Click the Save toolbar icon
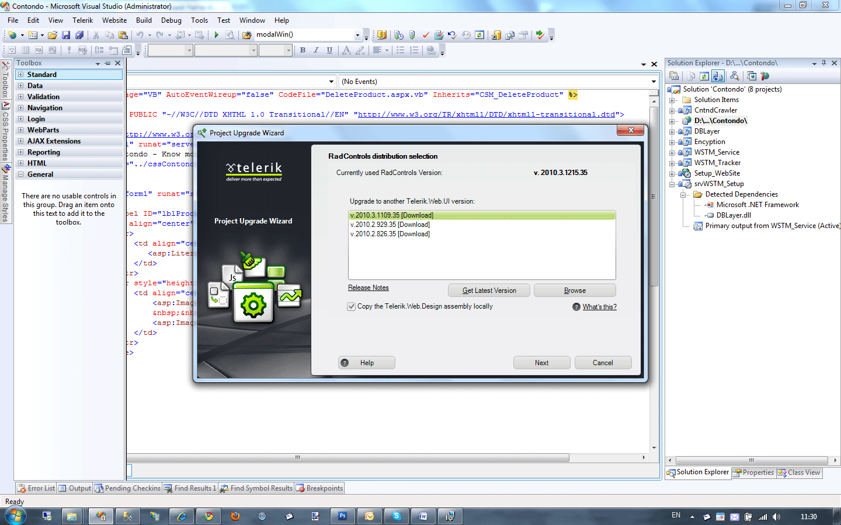The height and width of the screenshot is (525, 841). point(66,35)
